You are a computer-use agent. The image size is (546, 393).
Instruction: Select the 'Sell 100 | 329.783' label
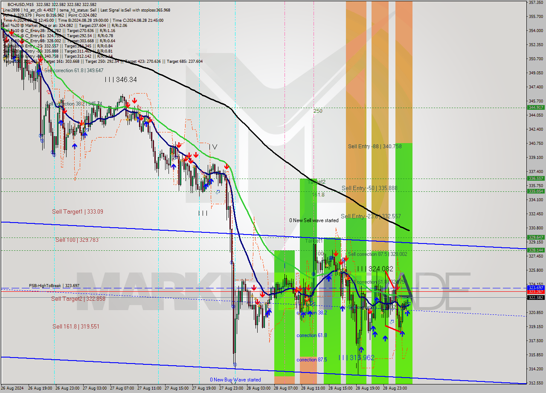click(x=77, y=240)
